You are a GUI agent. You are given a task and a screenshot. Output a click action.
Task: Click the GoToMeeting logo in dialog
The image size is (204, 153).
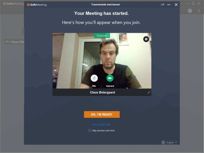(37, 5)
